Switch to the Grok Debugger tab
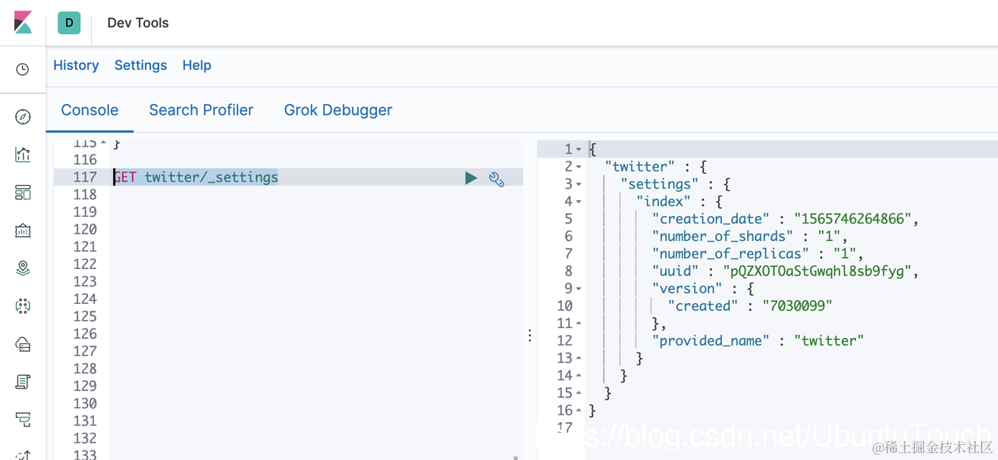 (x=338, y=110)
